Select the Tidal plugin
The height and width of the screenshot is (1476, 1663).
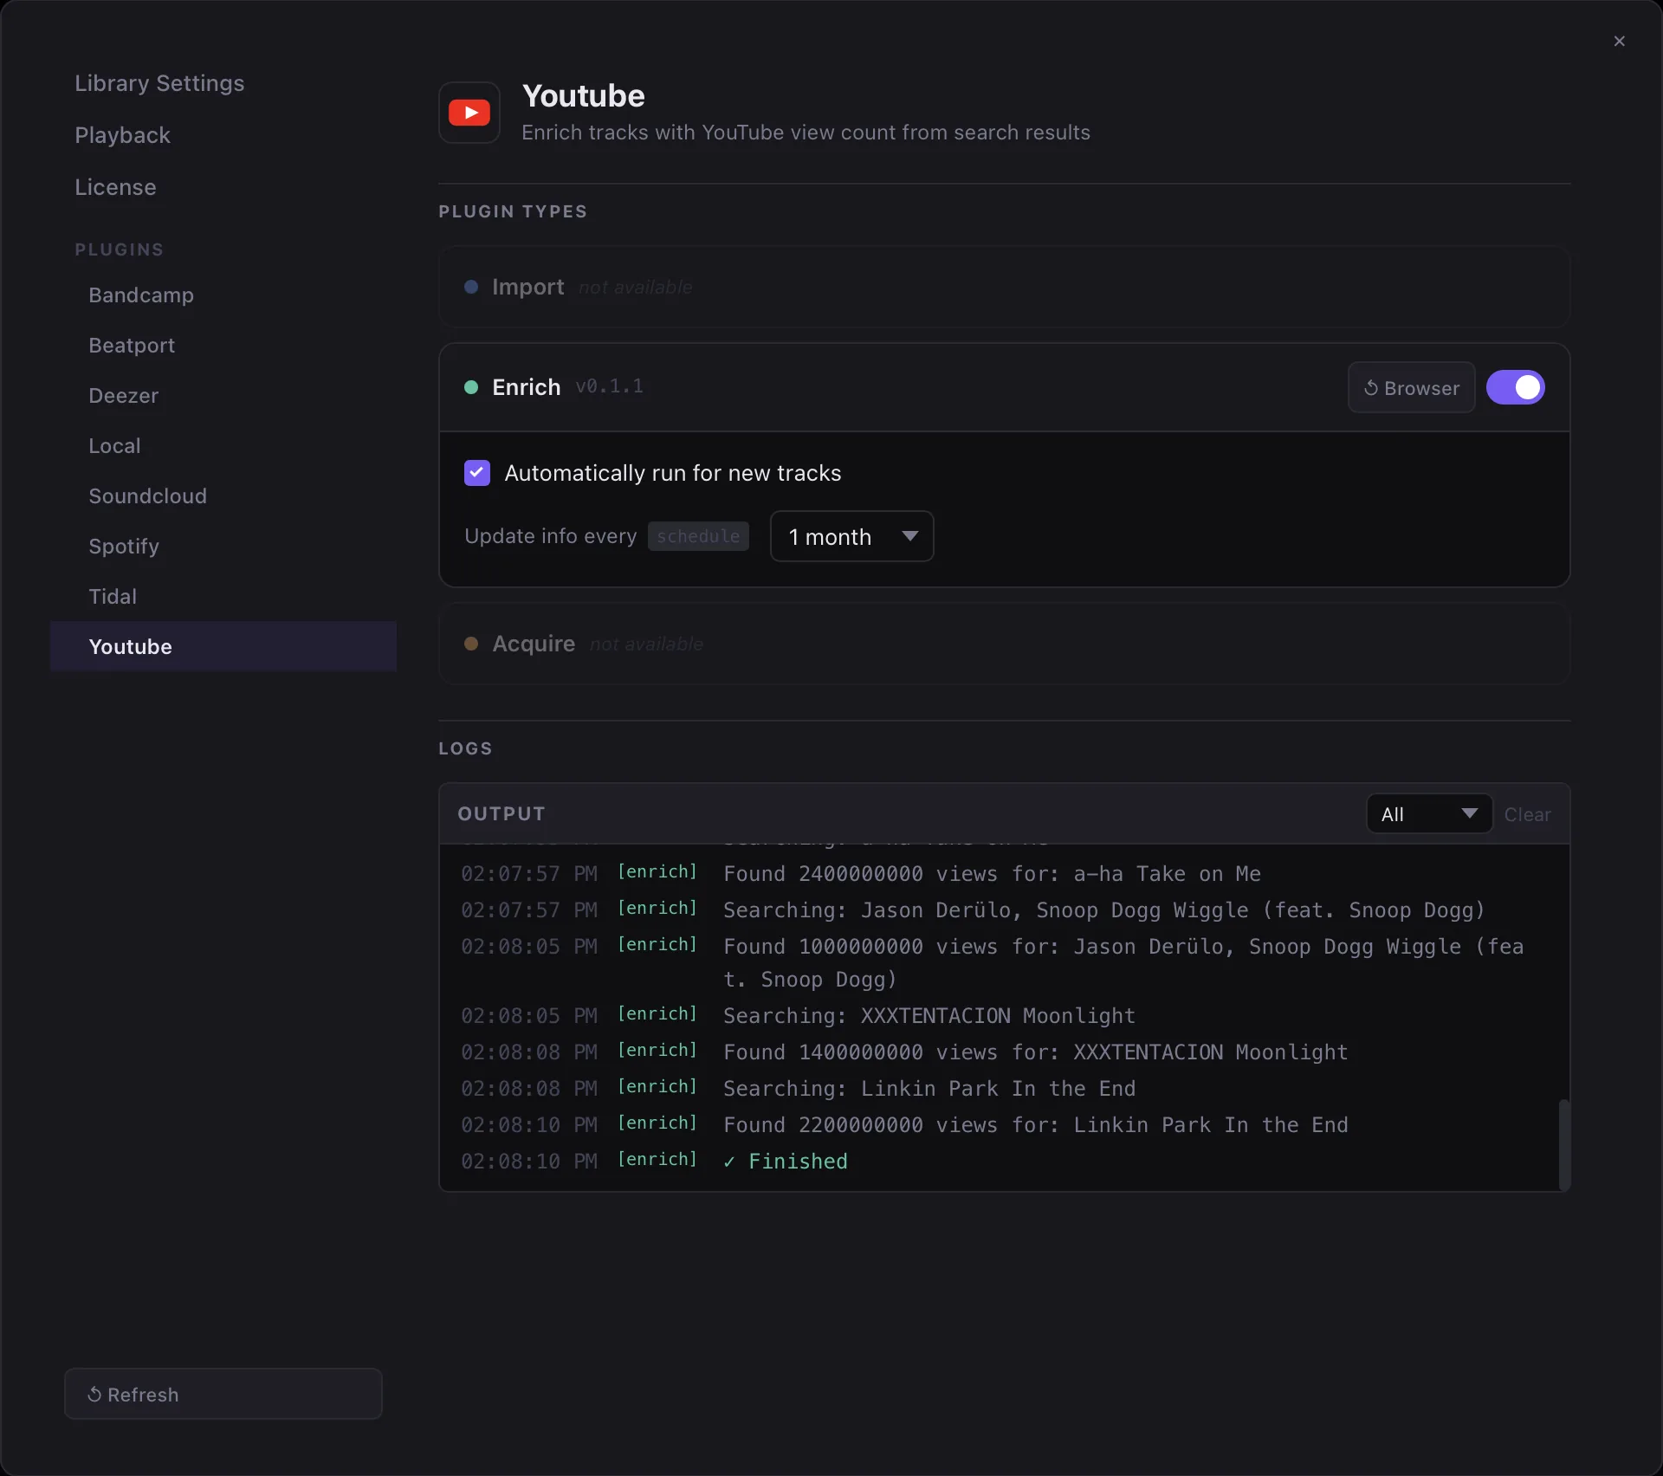coord(223,597)
